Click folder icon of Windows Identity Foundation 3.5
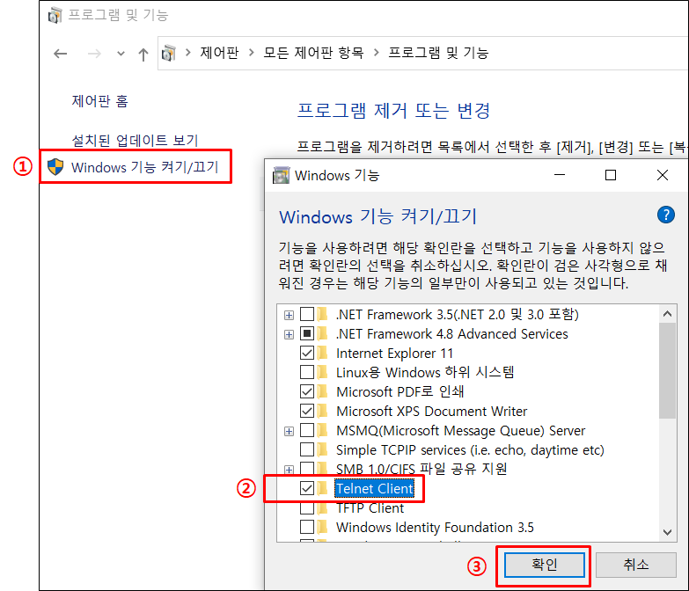Screen dimensions: 689x591 tap(323, 527)
